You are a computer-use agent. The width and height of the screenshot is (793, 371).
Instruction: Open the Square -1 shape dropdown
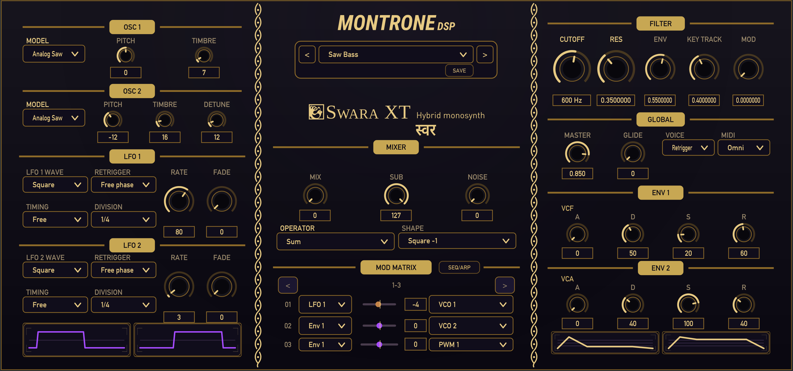[x=457, y=241]
